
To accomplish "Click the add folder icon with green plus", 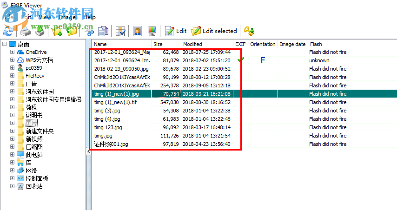I will point(57,32).
